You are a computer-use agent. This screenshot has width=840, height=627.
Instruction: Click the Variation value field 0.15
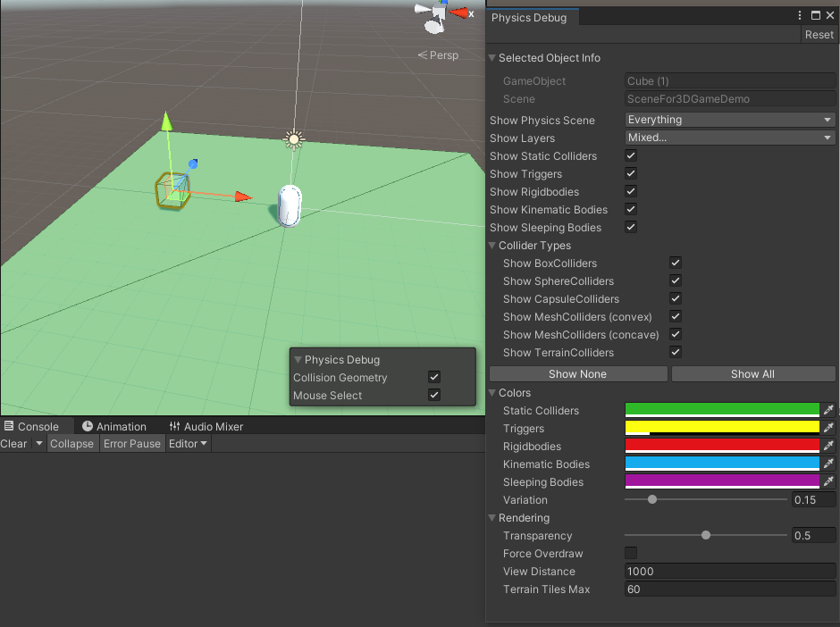coord(813,499)
